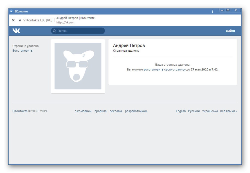The height and width of the screenshot is (173, 250).
Task: Click the Ваша страница удалена message
Action: 172,65
